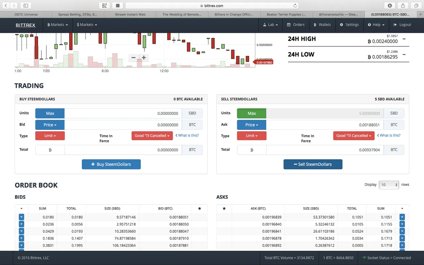The image size is (424, 265).
Task: Click the BZ extension toolbar button
Action: click(104, 5)
